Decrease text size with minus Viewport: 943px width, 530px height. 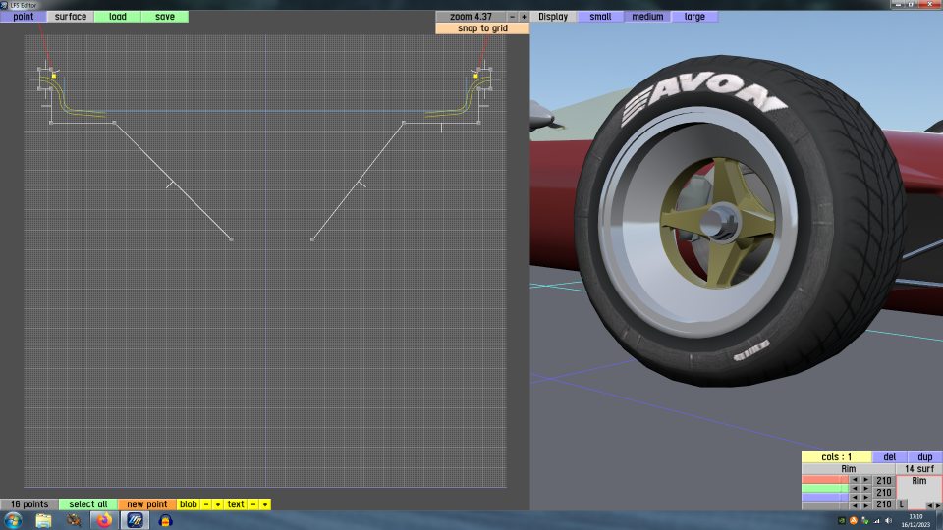253,504
